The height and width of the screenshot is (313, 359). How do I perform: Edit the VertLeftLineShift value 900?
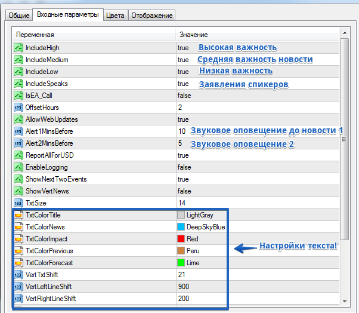183,287
